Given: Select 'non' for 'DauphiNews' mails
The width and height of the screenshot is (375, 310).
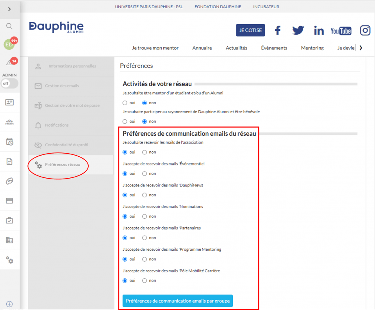Looking at the screenshot, I should pos(145,195).
